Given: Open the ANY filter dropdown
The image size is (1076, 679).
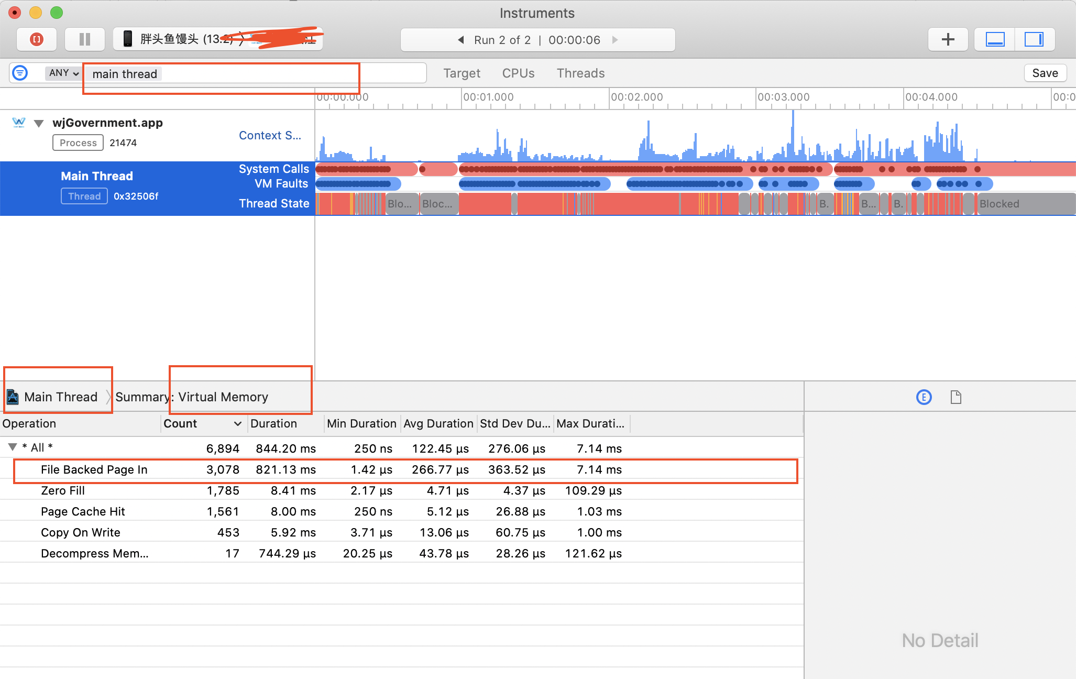Looking at the screenshot, I should [x=64, y=73].
